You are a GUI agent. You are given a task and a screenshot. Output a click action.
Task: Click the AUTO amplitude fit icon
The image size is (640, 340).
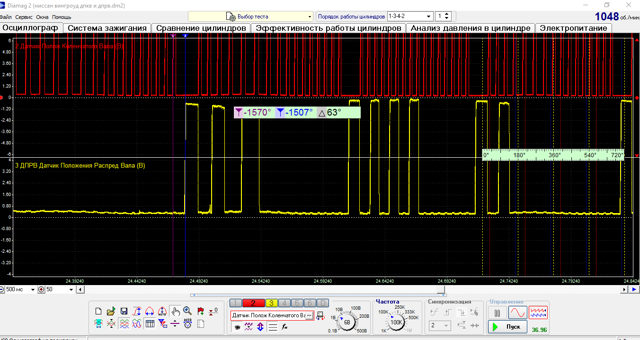pos(162,311)
